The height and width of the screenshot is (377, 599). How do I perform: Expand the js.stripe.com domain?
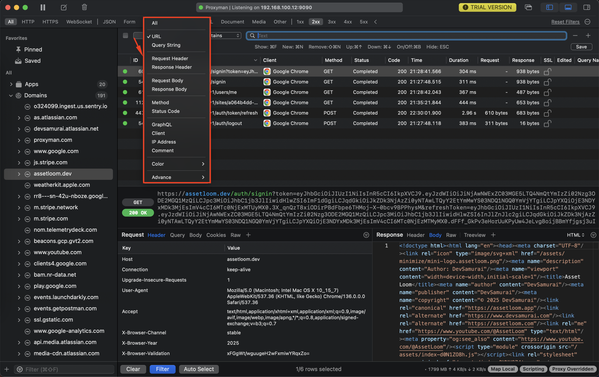[19, 163]
